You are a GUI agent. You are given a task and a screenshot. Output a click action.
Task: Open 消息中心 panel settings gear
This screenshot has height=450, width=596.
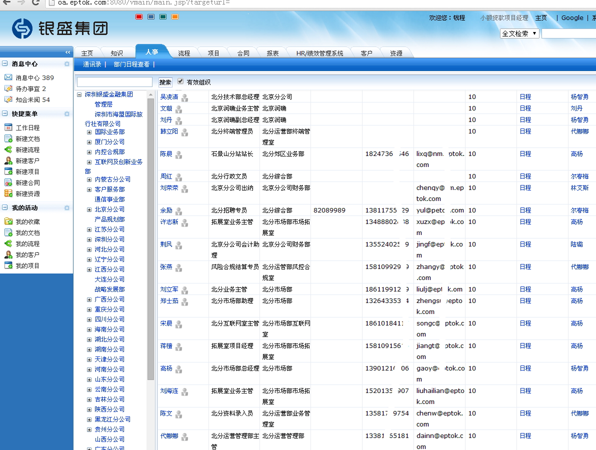pyautogui.click(x=67, y=64)
